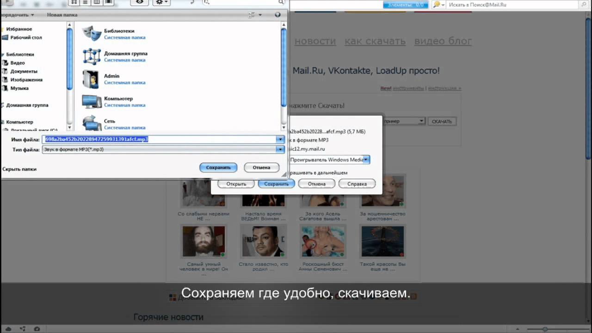
Task: Expand the Упорядочить menu
Action: 18,15
